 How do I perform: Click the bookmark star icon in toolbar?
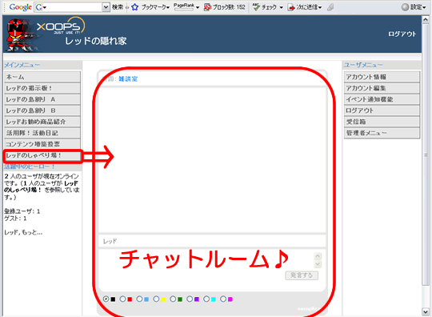click(x=134, y=7)
